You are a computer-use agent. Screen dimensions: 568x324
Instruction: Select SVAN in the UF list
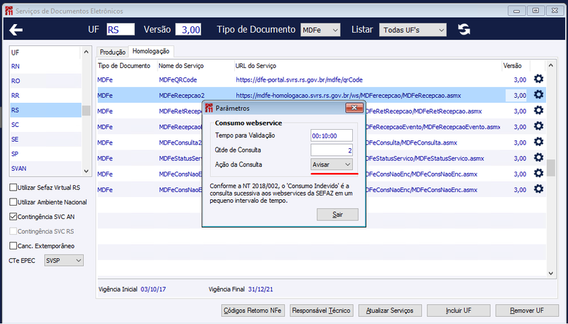coord(45,168)
